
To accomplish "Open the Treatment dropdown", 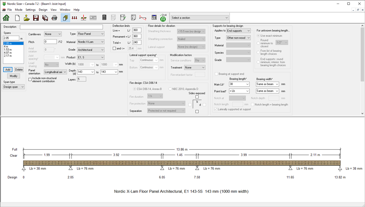I will [195, 67].
